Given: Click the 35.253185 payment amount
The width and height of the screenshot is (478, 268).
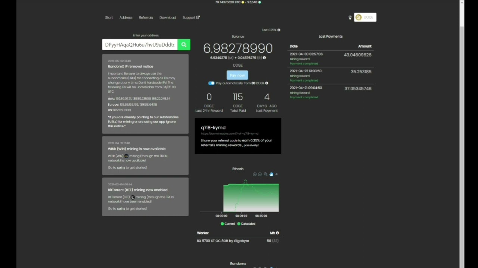Looking at the screenshot, I should 361,71.
